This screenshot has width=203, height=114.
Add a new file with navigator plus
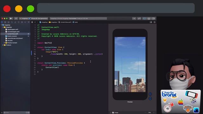click(2, 113)
